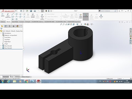
Task: Create a new document with New icon
Action: click(24, 11)
